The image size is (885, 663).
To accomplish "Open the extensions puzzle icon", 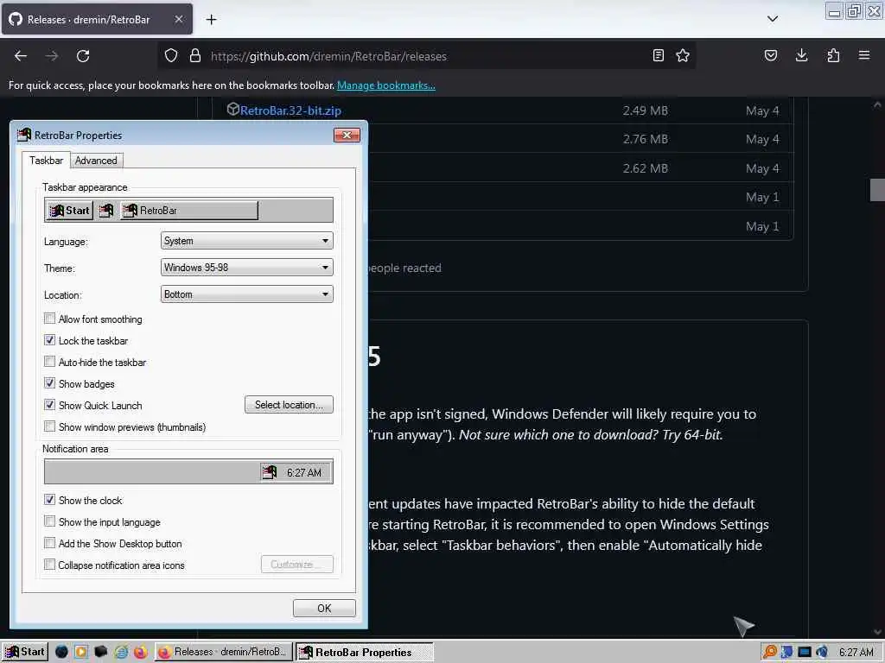I will [x=833, y=56].
